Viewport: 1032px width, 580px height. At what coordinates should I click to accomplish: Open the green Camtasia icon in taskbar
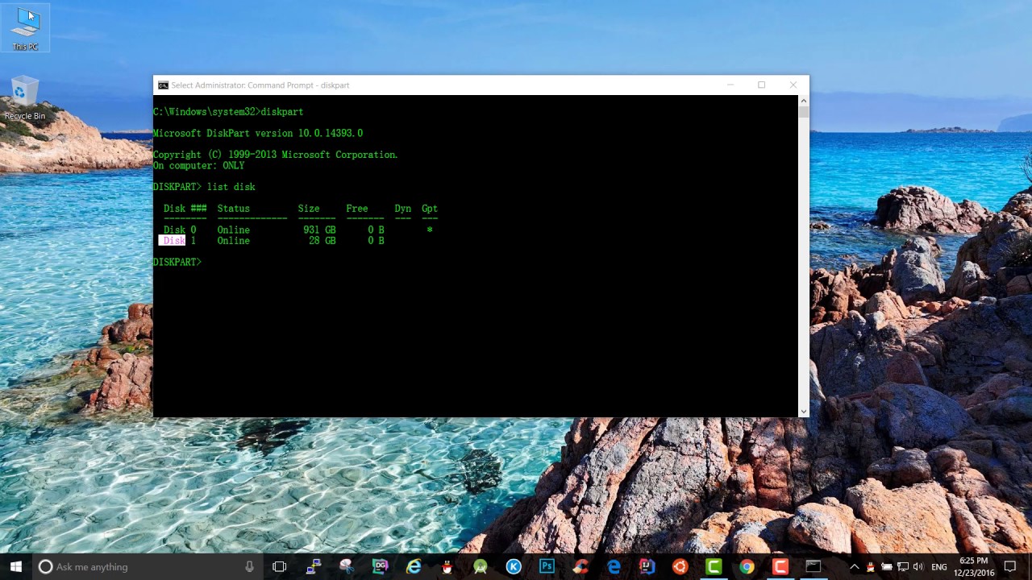[x=714, y=566]
